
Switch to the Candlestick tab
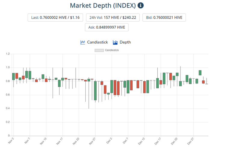(x=94, y=42)
